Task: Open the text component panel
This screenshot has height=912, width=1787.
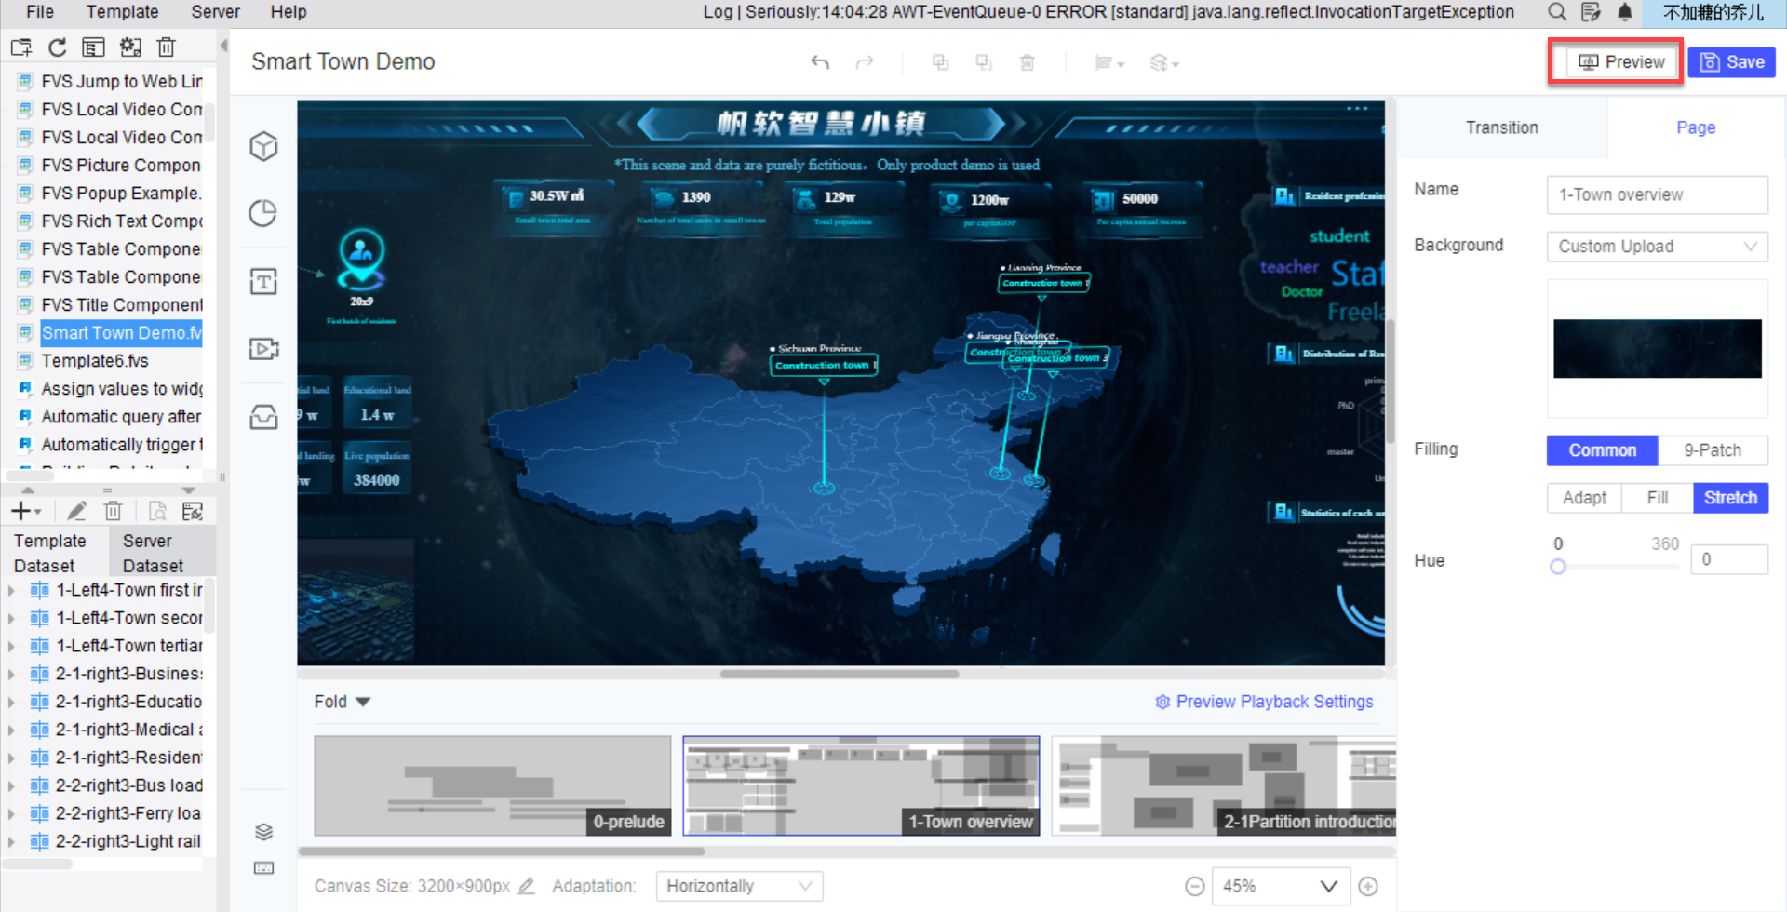Action: (x=263, y=281)
